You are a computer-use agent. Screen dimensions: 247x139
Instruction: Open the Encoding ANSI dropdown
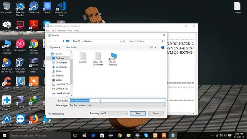click(x=114, y=113)
